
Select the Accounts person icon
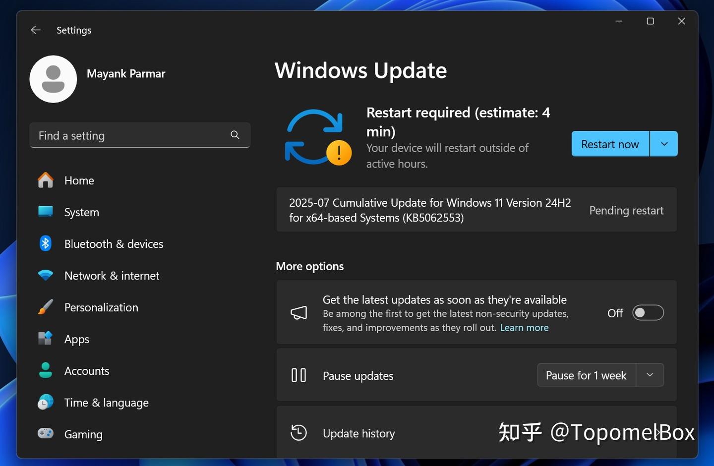click(x=46, y=370)
